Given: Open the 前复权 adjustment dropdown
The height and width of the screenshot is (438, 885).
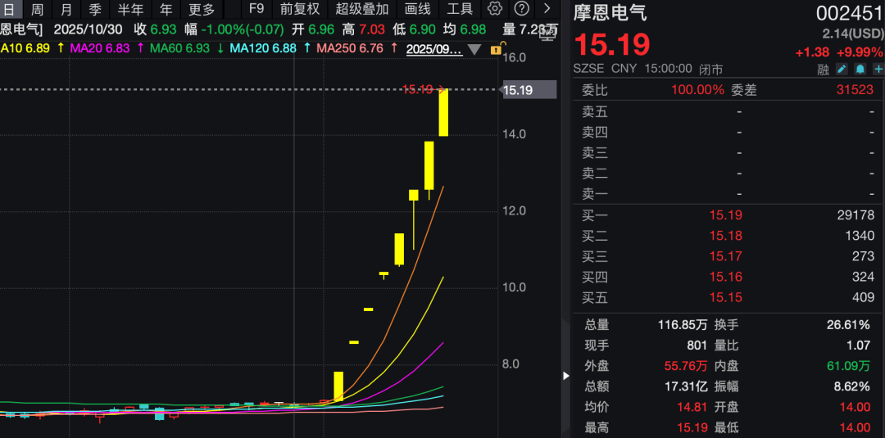Looking at the screenshot, I should [299, 9].
